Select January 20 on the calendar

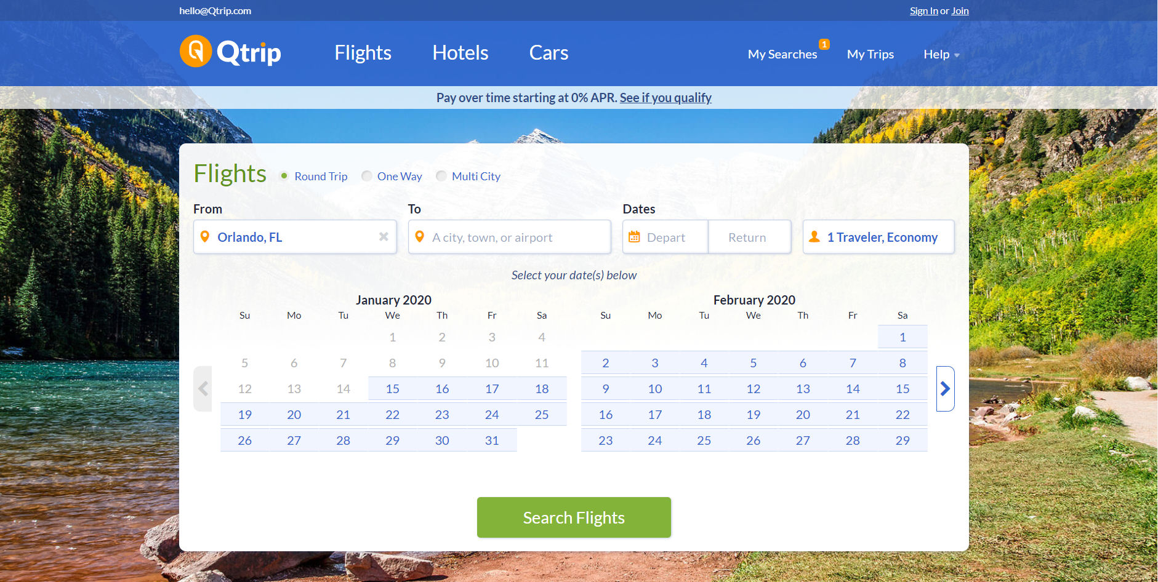[x=294, y=415]
